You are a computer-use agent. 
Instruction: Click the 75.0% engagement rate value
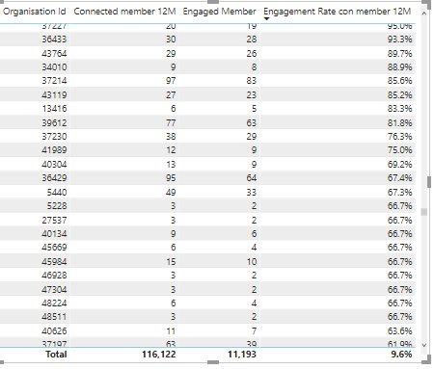[x=399, y=150]
